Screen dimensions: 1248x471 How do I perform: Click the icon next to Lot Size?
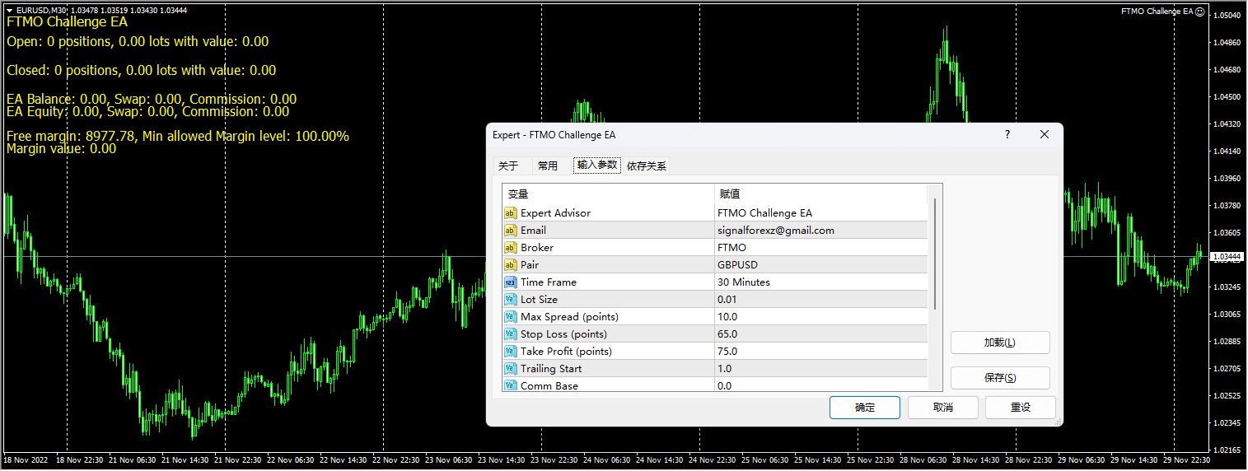point(510,300)
